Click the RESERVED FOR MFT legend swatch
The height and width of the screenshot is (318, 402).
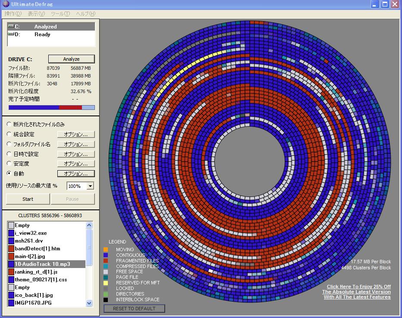coord(106,283)
